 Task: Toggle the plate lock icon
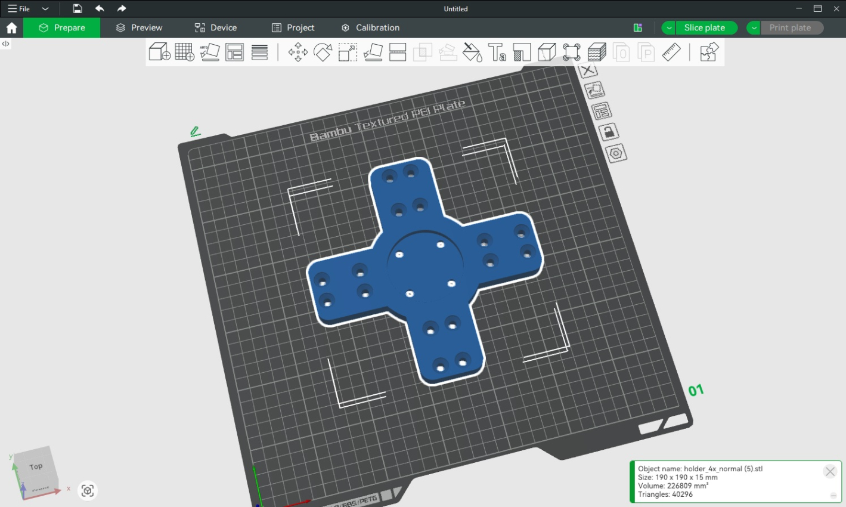pyautogui.click(x=609, y=132)
